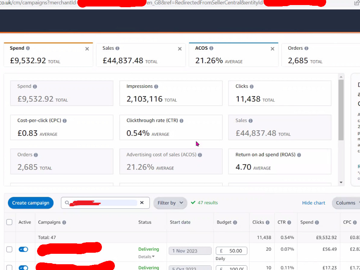Viewport: 360px width, 270px height.
Task: Click info icon in Campaigns column header
Action: 64,222
